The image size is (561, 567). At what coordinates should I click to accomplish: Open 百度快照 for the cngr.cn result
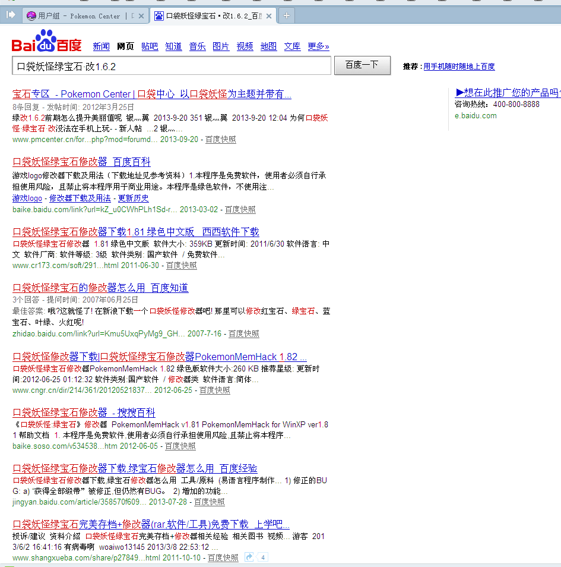(x=214, y=390)
